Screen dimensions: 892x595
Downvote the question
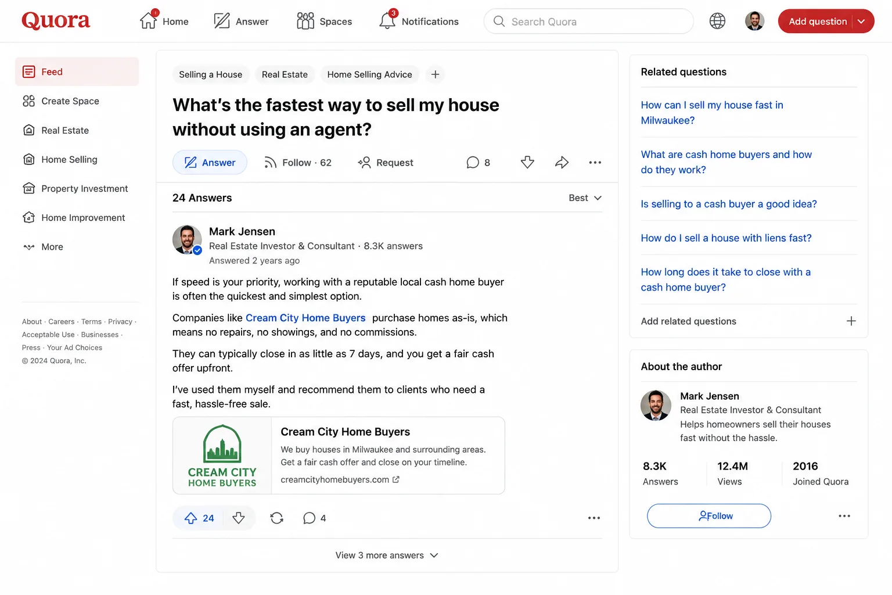[x=527, y=163]
